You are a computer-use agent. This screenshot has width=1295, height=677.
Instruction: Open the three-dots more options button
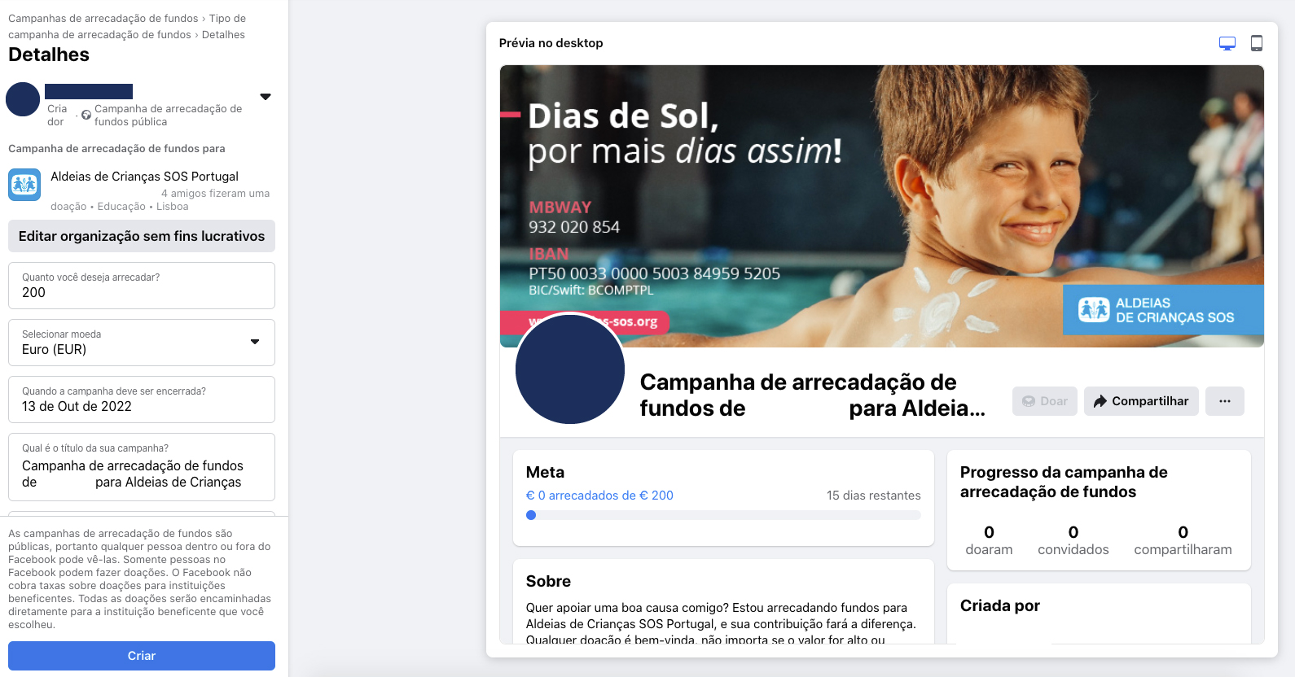coord(1225,401)
